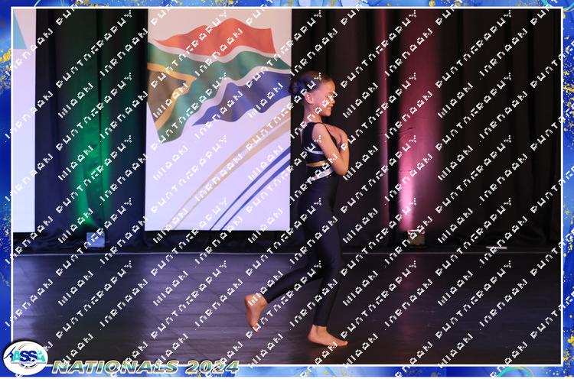The height and width of the screenshot is (382, 574).
Task: Click the ASSA logo badge
Action: point(25,358)
